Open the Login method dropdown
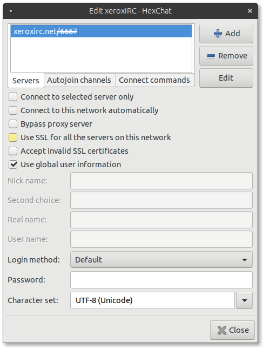Screen dimensions: 263x348 (161, 260)
